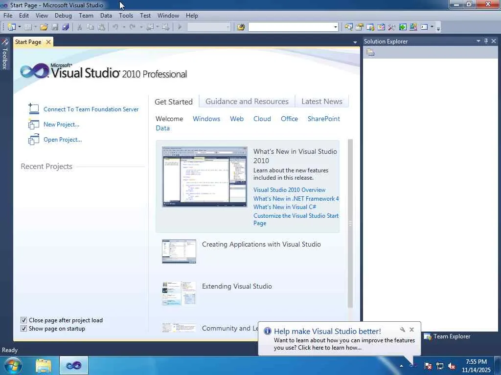Click the Open Project... link
The height and width of the screenshot is (375, 501).
click(63, 140)
